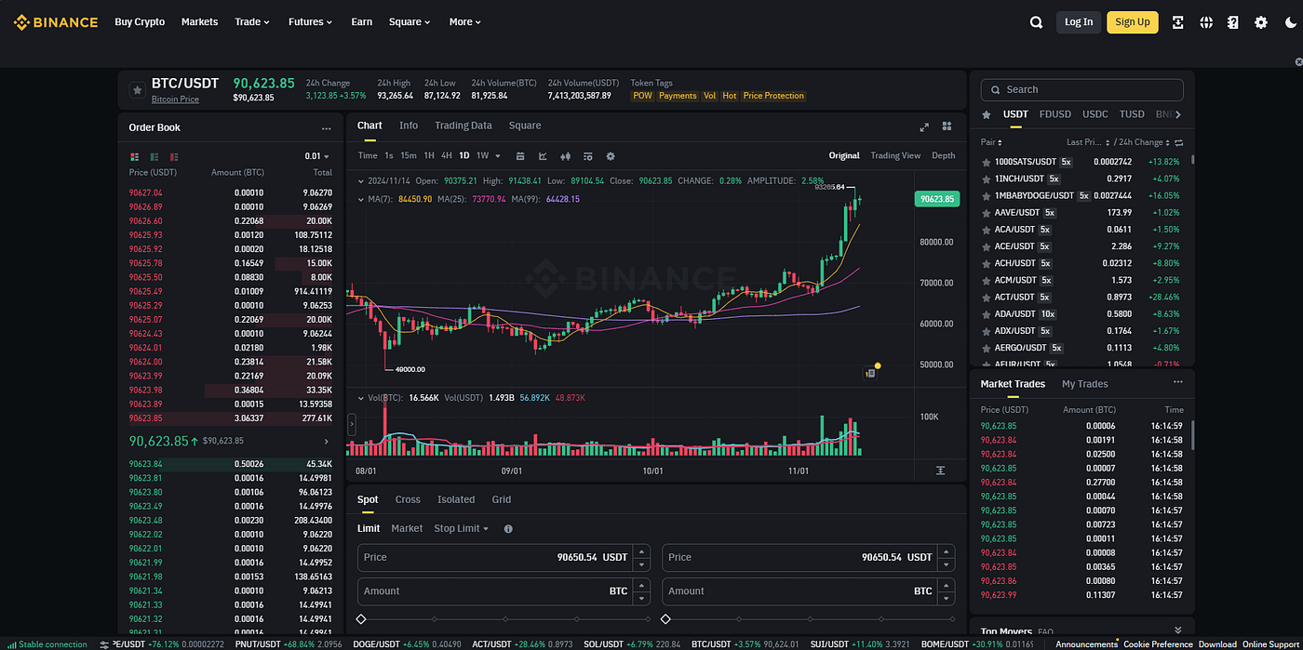
Task: Expand the chart to full screen
Action: [x=924, y=126]
